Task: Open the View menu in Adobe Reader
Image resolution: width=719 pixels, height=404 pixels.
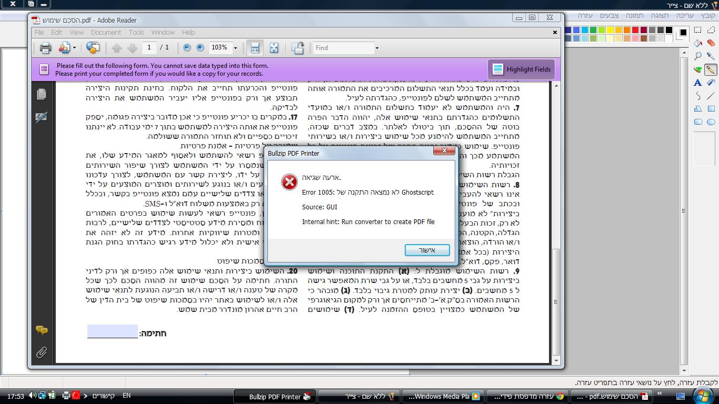Action: 77,32
